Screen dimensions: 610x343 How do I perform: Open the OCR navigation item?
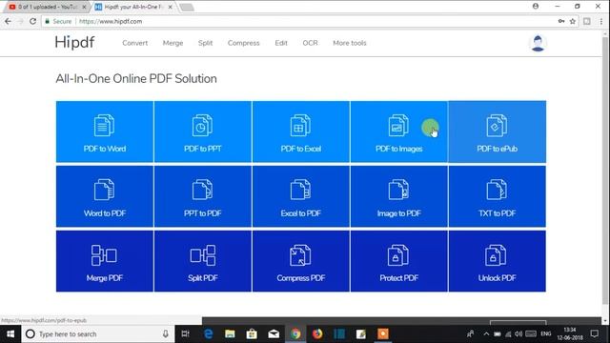coord(310,43)
